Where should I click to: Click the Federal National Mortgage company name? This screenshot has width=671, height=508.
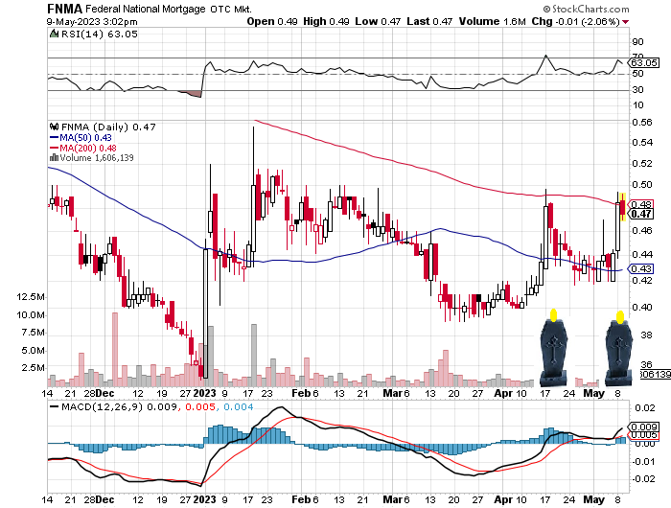pos(146,9)
